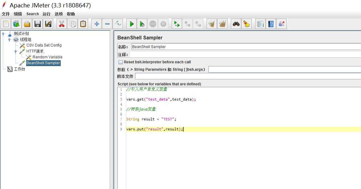Collapse the 测试计划 tree node
This screenshot has height=189, width=361.
(3, 34)
